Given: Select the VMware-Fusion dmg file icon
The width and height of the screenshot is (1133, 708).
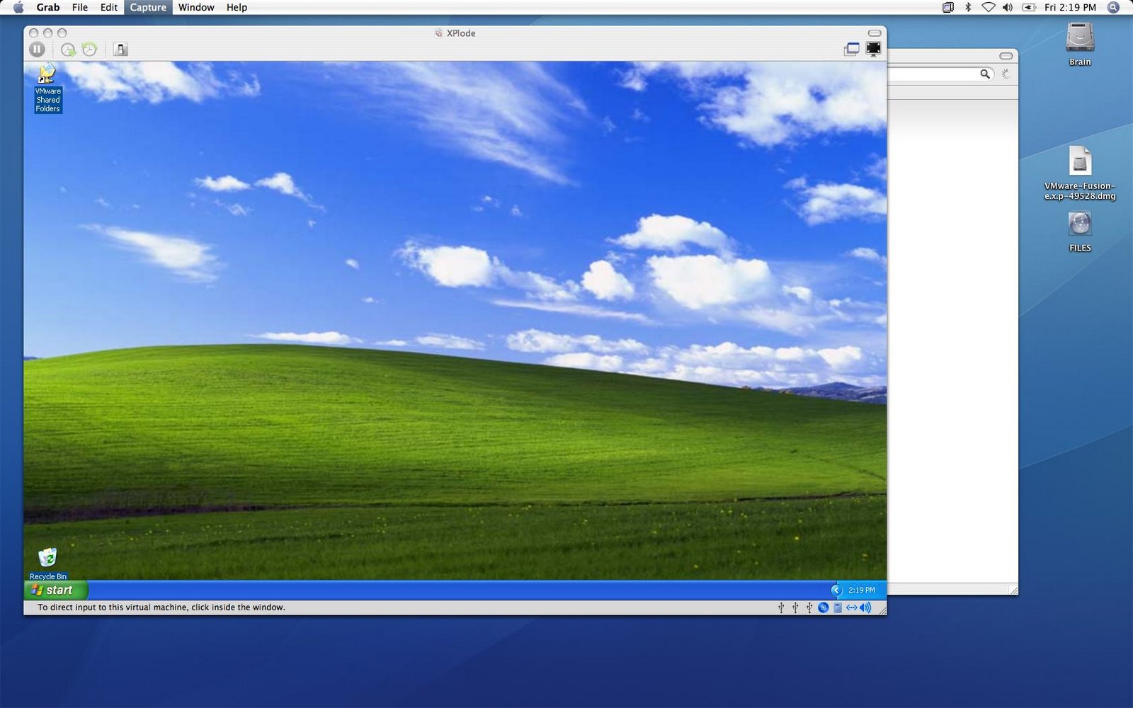Looking at the screenshot, I should (1080, 173).
